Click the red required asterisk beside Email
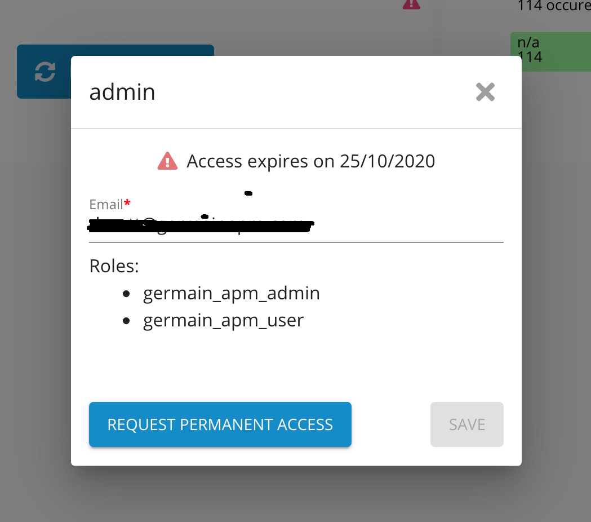 [127, 204]
